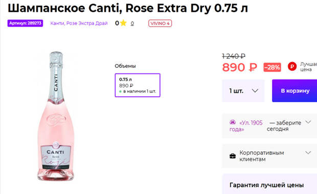Click the 890 ₽ red price

[239, 67]
